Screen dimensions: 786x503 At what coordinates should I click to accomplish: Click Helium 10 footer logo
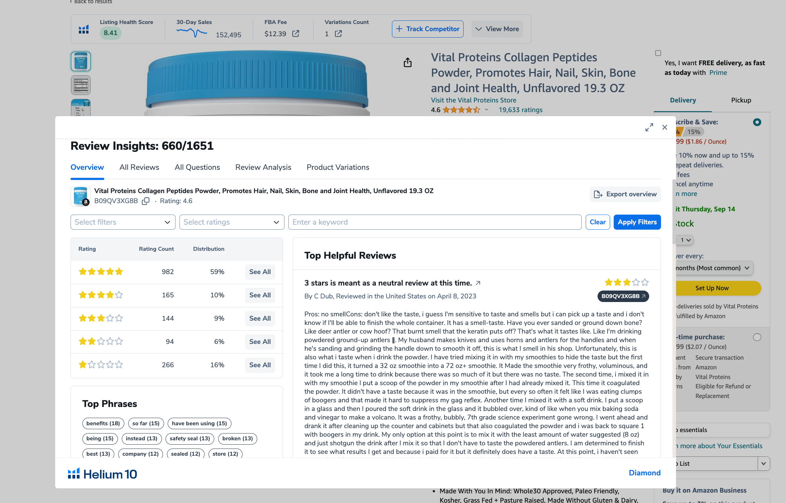coord(102,474)
